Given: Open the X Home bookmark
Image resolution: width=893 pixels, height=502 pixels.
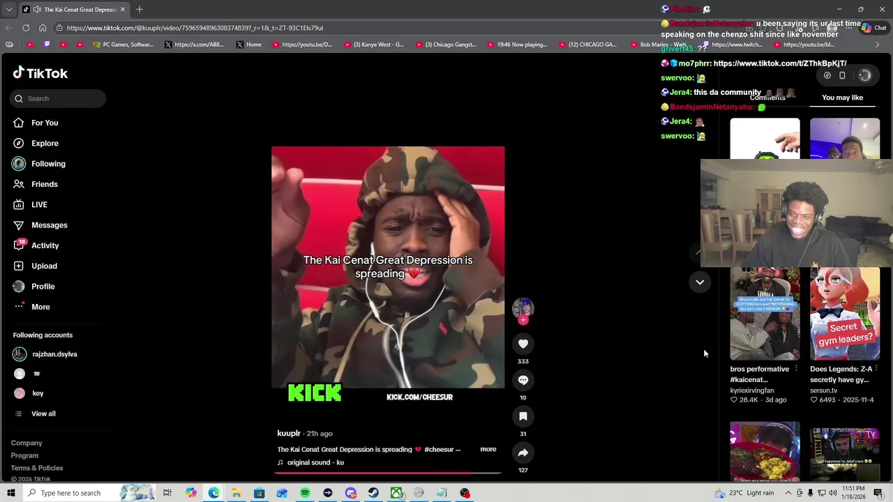Looking at the screenshot, I should tap(249, 45).
